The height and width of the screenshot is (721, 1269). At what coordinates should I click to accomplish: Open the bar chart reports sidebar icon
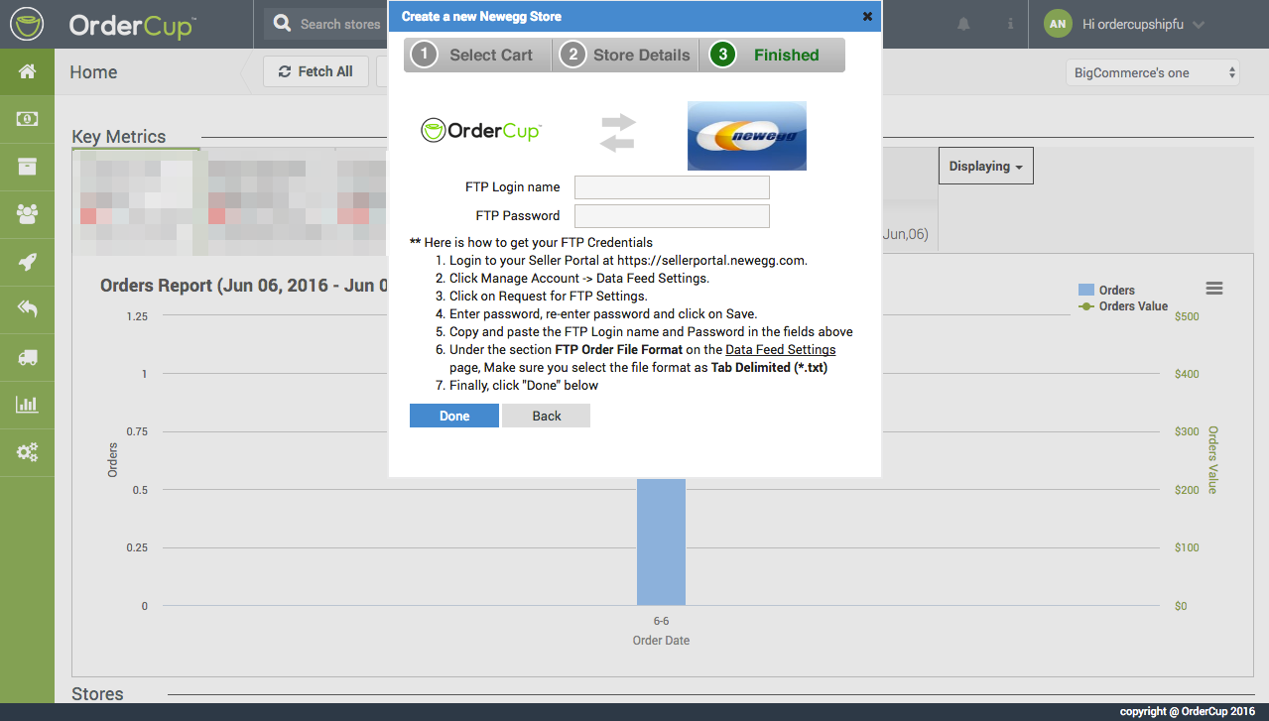point(27,405)
